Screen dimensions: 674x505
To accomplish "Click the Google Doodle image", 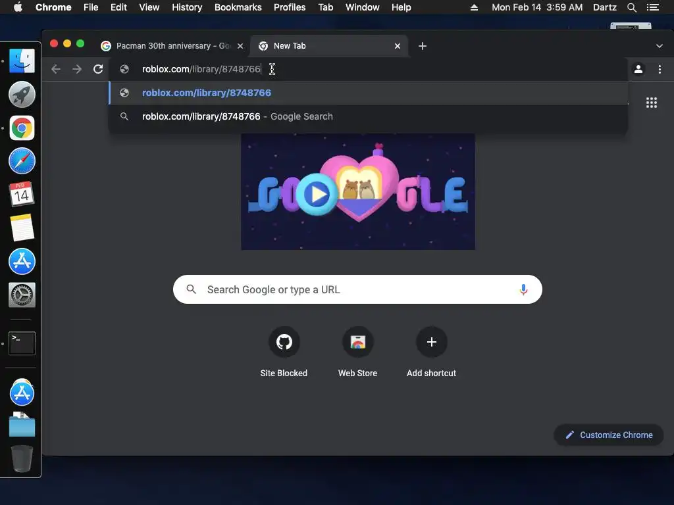I will [x=358, y=191].
